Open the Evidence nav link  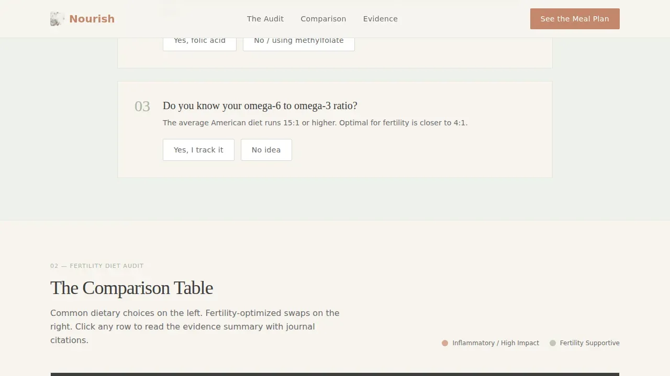(380, 19)
